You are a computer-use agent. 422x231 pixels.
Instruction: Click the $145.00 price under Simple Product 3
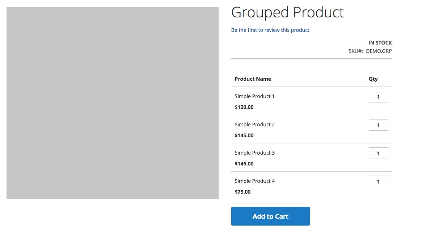pyautogui.click(x=244, y=164)
